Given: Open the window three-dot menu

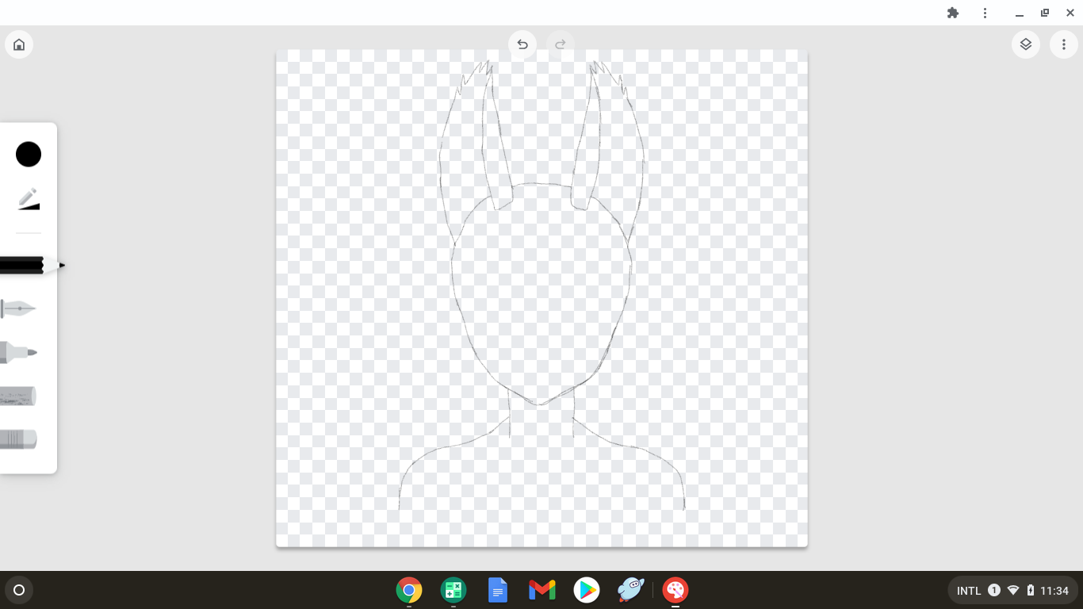Looking at the screenshot, I should 985,13.
